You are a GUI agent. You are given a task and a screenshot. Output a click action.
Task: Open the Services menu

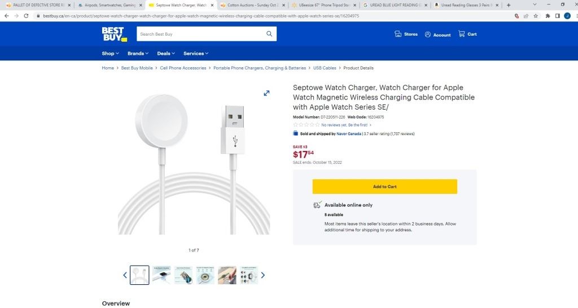[196, 54]
